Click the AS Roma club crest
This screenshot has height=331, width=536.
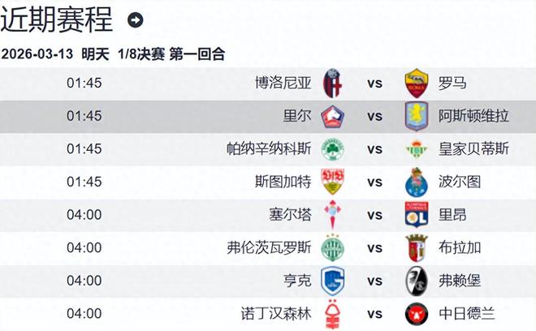coord(416,83)
